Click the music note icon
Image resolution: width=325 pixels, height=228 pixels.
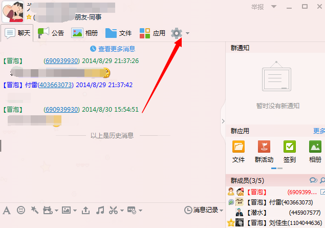click(100, 210)
